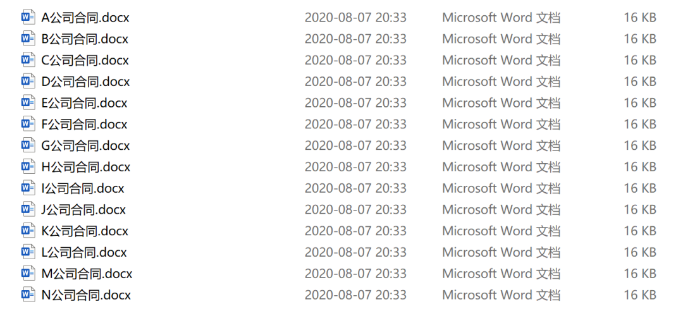Click the document icon of G公司合同.docx
683x311 pixels.
coord(28,145)
